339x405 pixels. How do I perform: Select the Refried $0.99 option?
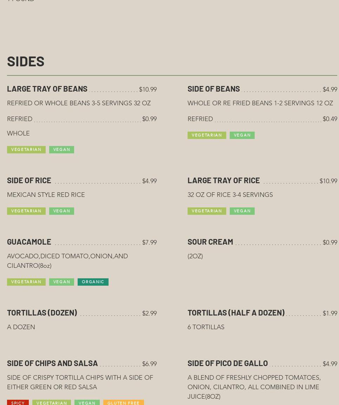tap(20, 119)
